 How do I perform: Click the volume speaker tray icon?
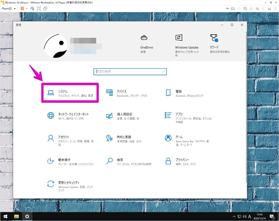(244, 217)
